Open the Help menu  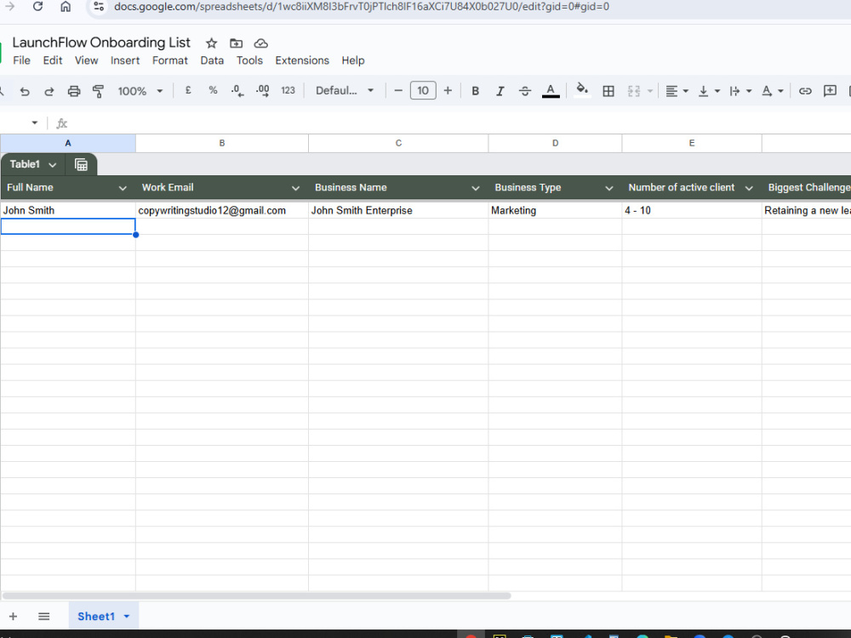pos(353,60)
